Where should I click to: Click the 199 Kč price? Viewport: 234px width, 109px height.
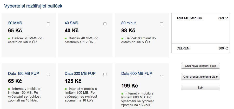[x=130, y=85]
